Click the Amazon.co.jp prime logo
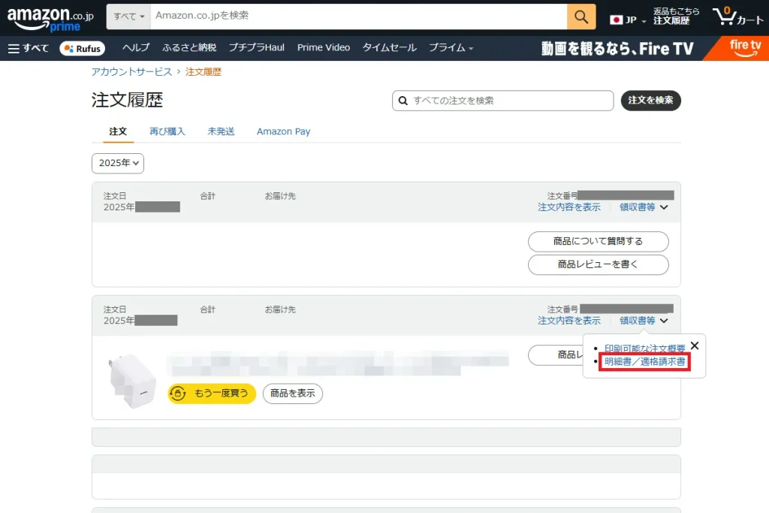This screenshot has height=513, width=769. point(50,19)
